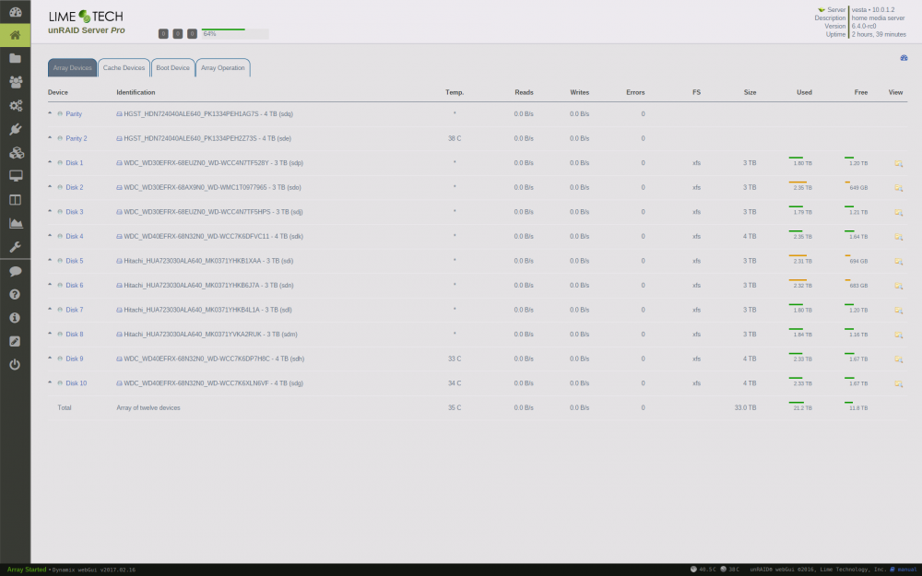Toggle spin arrow for Parity 2
This screenshot has height=576, width=922.
50,137
